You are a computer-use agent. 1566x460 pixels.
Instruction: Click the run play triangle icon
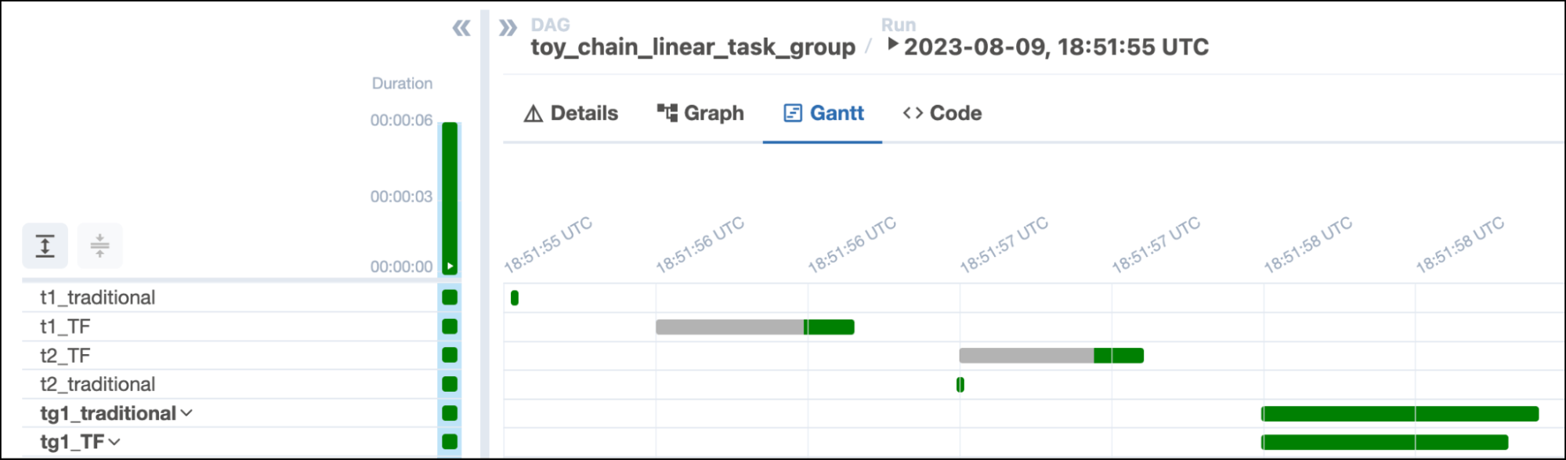pyautogui.click(x=891, y=44)
